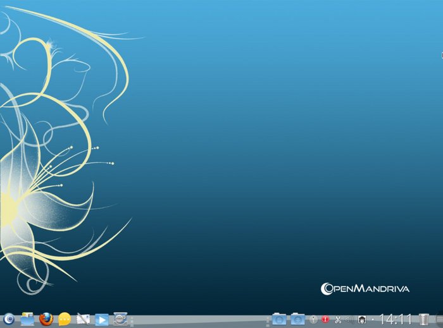Viewport: 443px width, 328px height.
Task: Open the desktop toolbox on the right screen edge
Action: click(441, 55)
